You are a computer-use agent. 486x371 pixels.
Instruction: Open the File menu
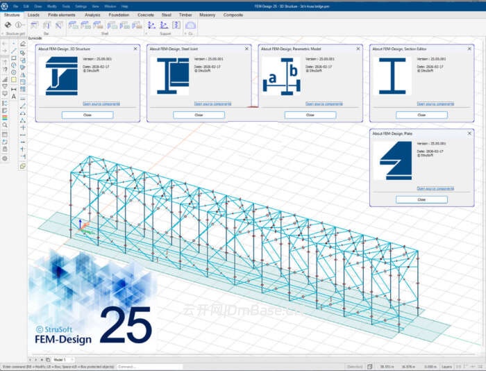(15, 6)
